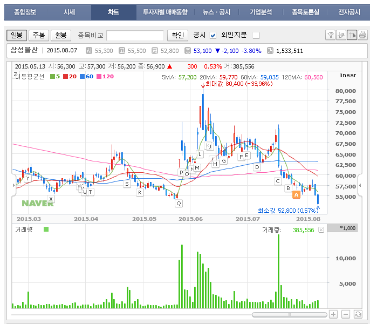
Task: Toggle the blue 60-day moving average swatch
Action: [82, 76]
